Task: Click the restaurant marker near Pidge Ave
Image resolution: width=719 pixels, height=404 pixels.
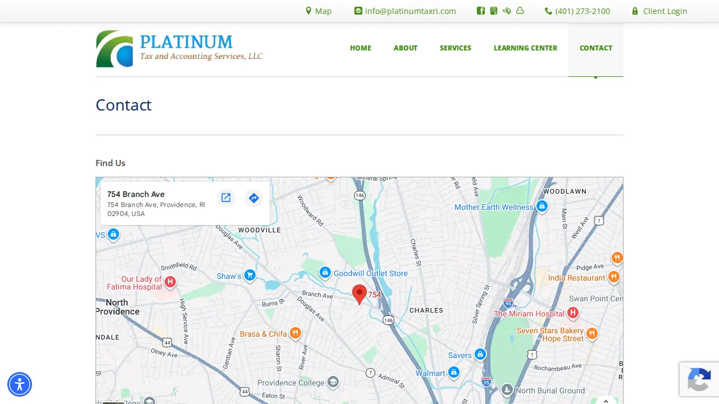Action: coord(617,258)
